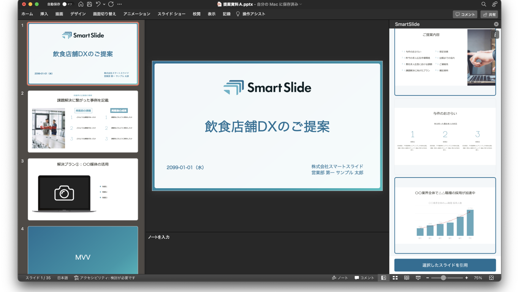
Task: Select slide 1 thumbnail 飲食店舗DXのご提案
Action: tap(83, 54)
